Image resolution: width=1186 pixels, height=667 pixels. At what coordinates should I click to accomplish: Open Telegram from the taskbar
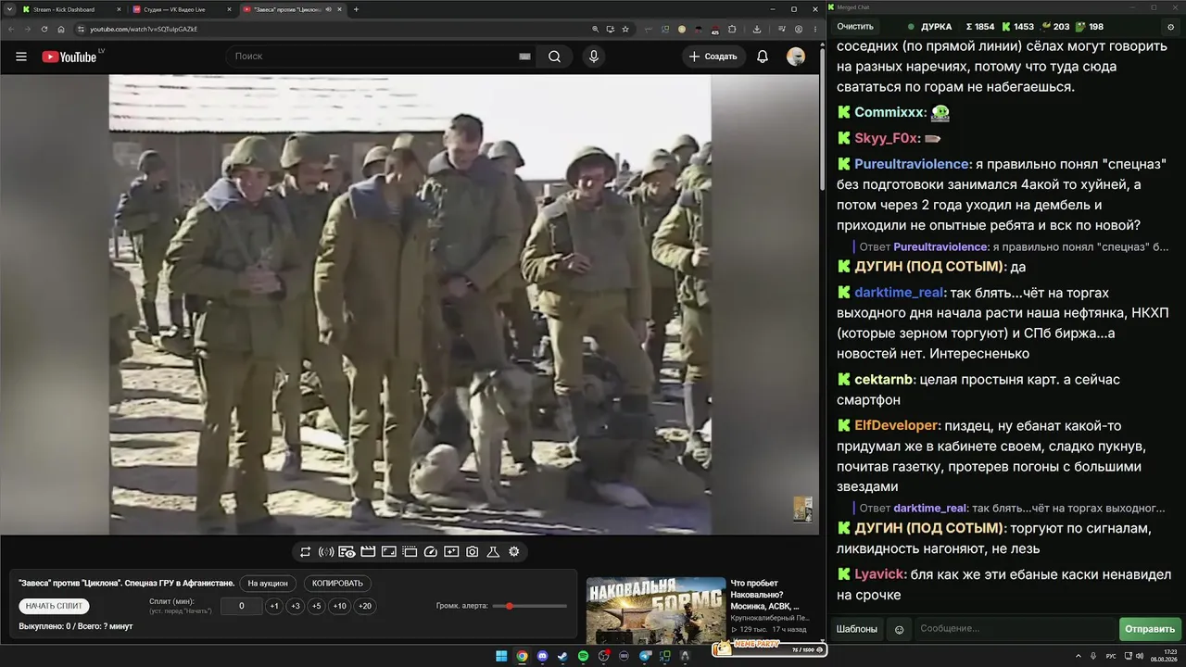[646, 656]
